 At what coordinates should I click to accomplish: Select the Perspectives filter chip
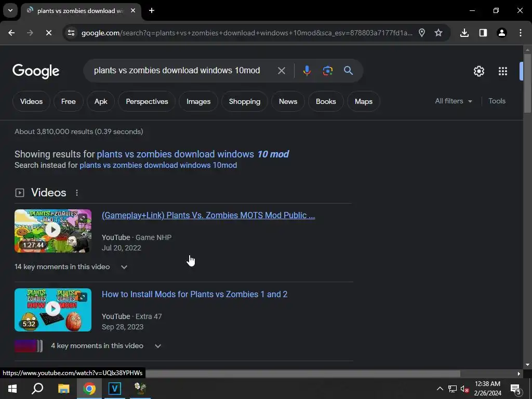pos(147,101)
